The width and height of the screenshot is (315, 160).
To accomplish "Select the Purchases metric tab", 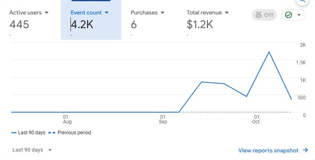I will [149, 20].
